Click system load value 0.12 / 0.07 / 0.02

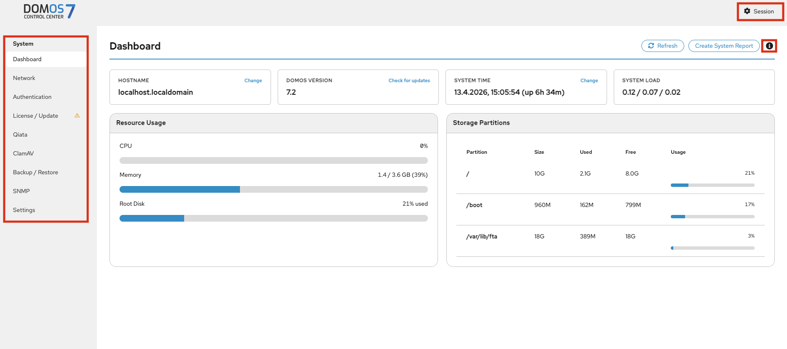pos(651,92)
